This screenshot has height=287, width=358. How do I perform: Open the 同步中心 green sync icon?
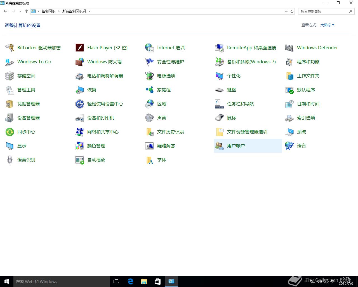(x=10, y=132)
